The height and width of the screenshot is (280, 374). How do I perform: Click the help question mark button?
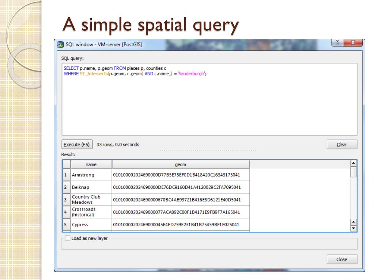tap(338, 43)
